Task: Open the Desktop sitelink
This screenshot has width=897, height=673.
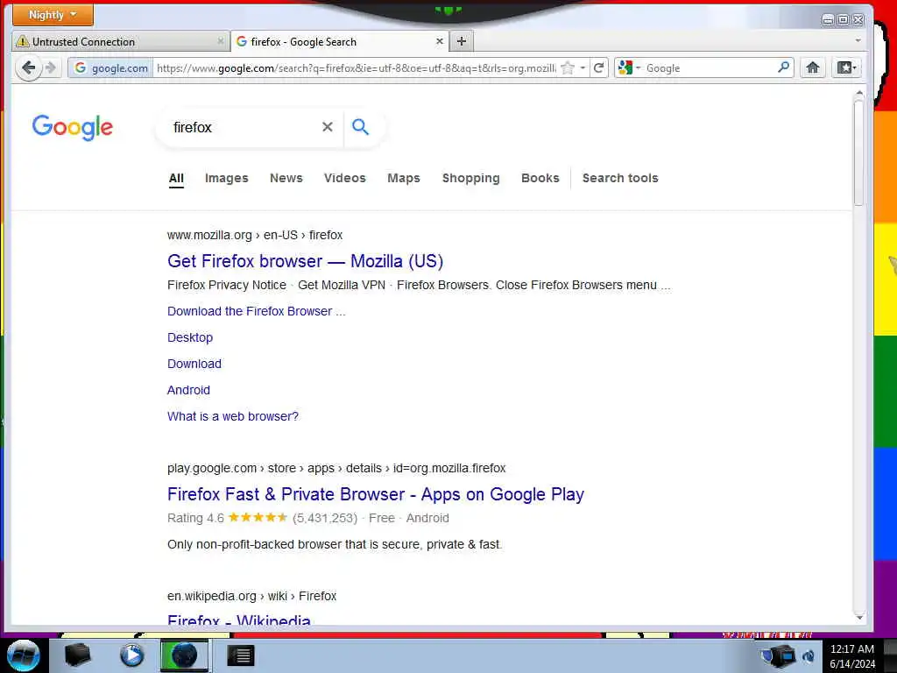Action: click(x=190, y=337)
